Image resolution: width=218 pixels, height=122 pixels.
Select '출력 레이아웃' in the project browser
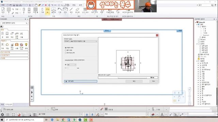[204, 55]
